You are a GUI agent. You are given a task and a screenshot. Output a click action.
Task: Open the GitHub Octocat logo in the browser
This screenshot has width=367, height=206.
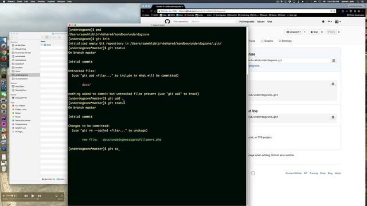pos(167,22)
